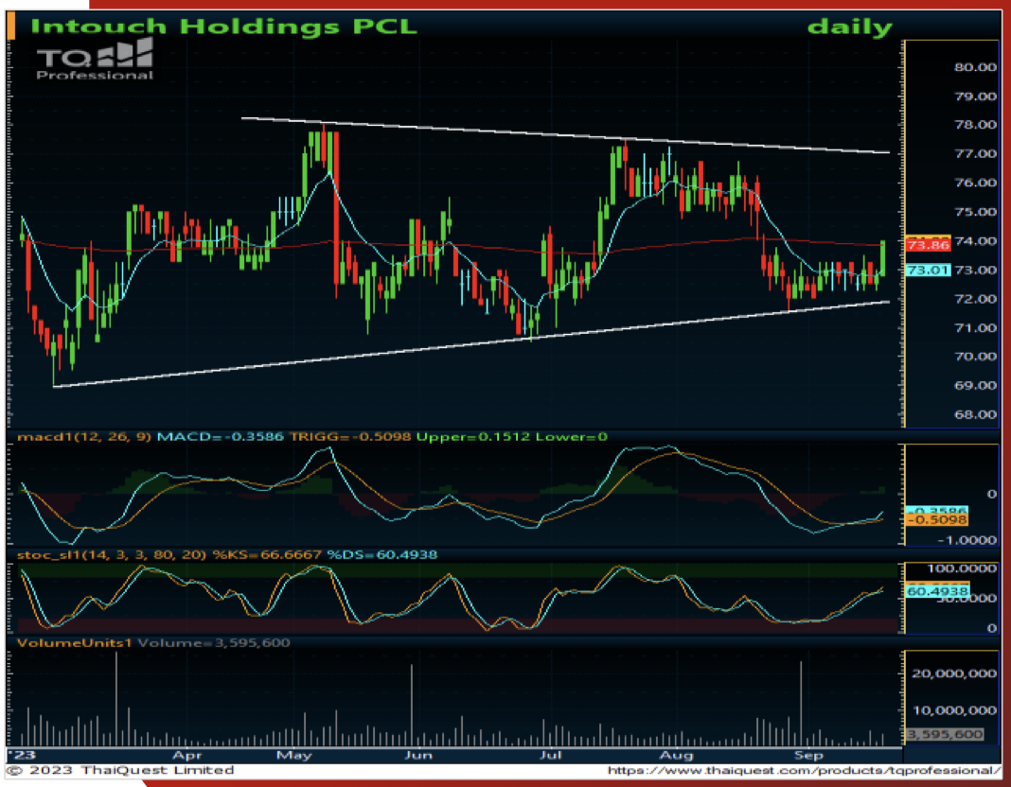This screenshot has width=1011, height=787.
Task: Click the 10,000,000 volume axis label
Action: pyautogui.click(x=954, y=710)
